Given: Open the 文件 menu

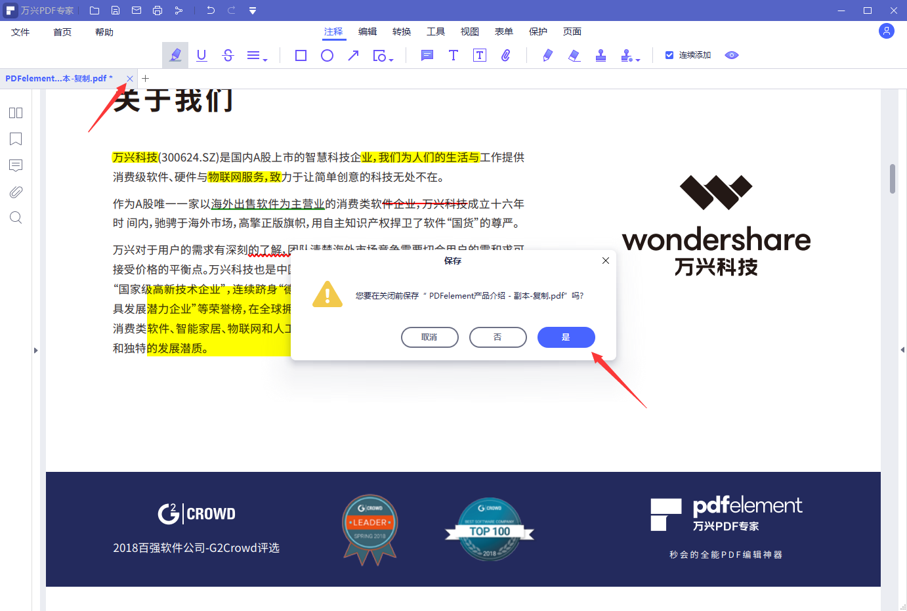Looking at the screenshot, I should (x=20, y=31).
